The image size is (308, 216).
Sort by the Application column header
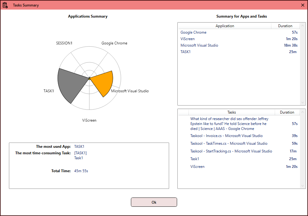[225, 26]
